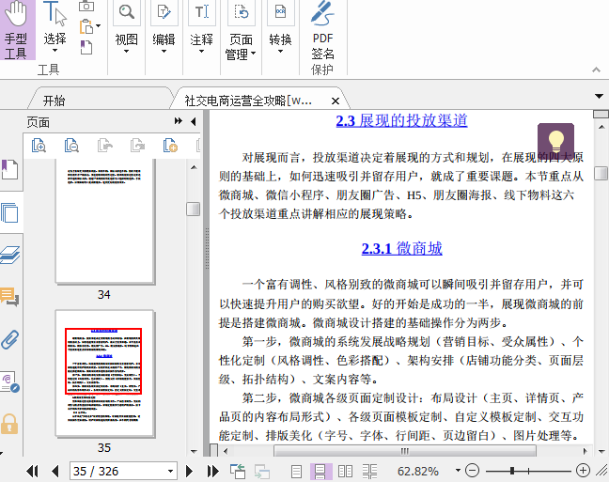Go to previous page button
The height and width of the screenshot is (482, 609).
tap(55, 472)
